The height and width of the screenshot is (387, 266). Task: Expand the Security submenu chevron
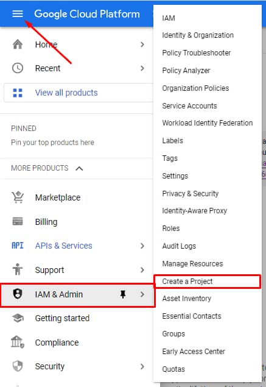point(142,366)
